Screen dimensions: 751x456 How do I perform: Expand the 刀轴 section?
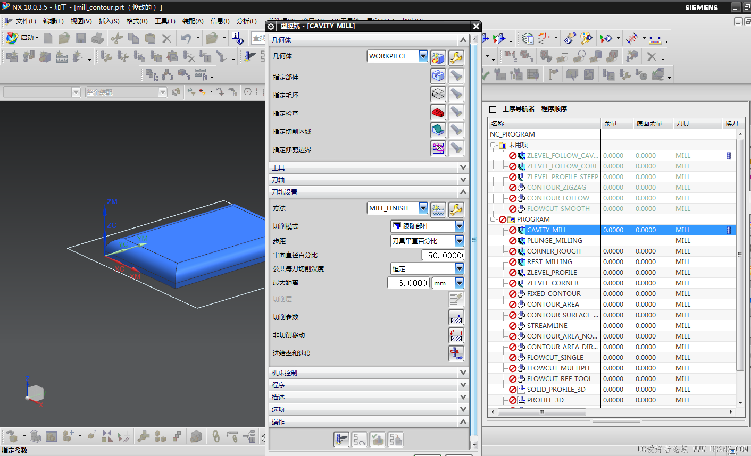pos(463,180)
